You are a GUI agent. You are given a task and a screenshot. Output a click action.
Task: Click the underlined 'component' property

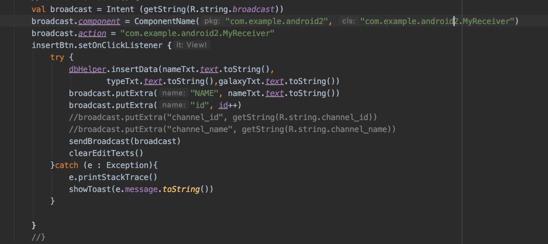tap(99, 21)
